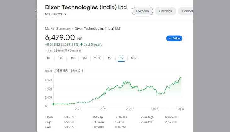Select the 5D time range
230x132 pixels.
point(60,58)
